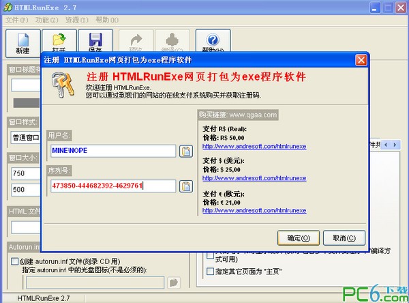Click the autorun disc icon path field
Image resolution: width=409 pixels, height=303 pixels.
(95, 283)
